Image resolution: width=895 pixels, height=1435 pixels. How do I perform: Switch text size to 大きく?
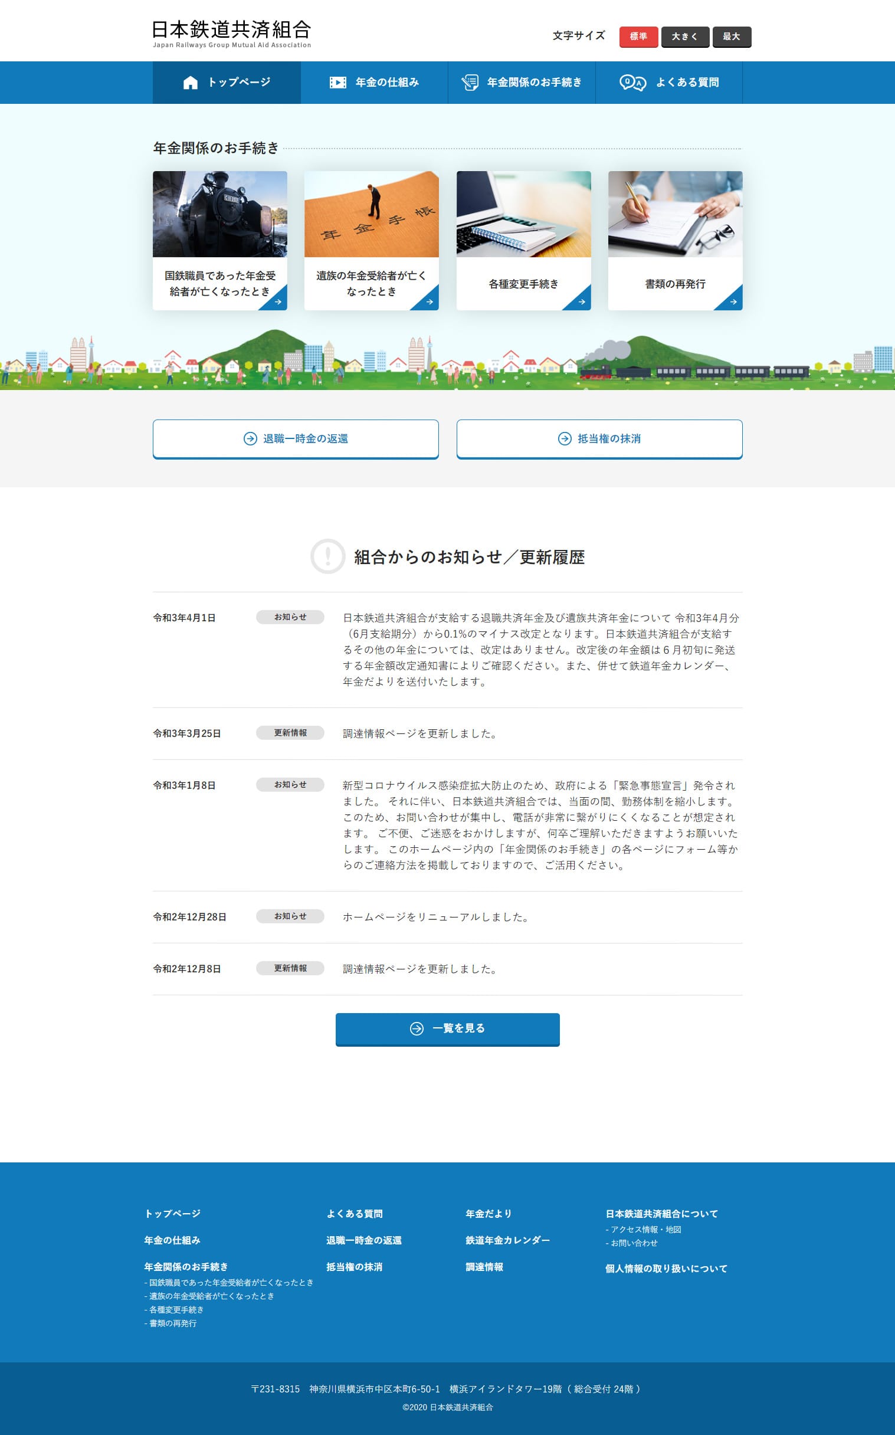click(x=685, y=37)
